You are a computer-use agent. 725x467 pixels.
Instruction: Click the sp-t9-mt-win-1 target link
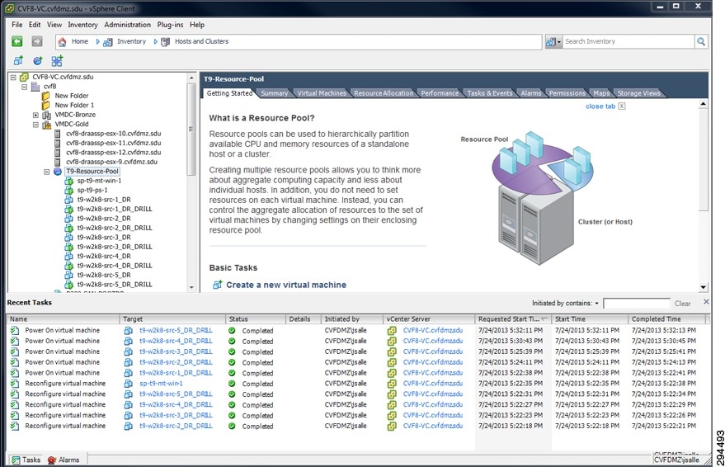161,384
